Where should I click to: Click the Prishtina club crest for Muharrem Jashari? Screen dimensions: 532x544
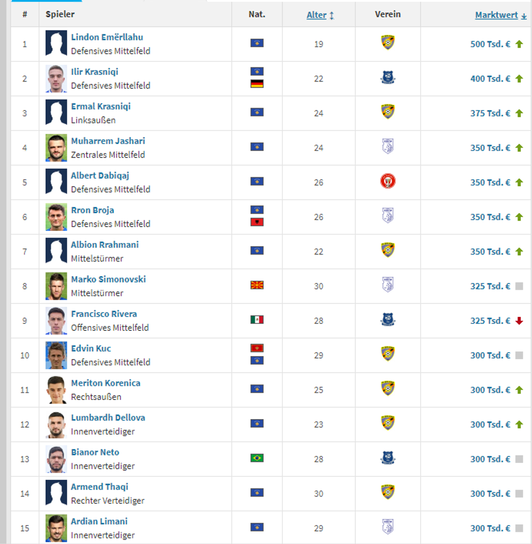point(387,147)
